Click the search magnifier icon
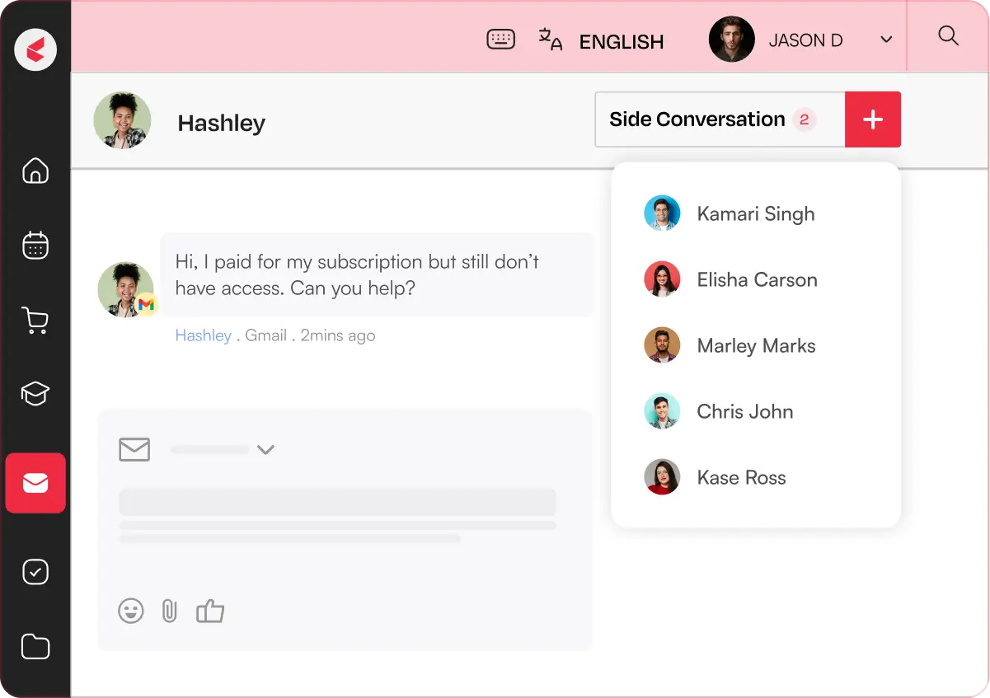This screenshot has width=990, height=698. [x=949, y=36]
